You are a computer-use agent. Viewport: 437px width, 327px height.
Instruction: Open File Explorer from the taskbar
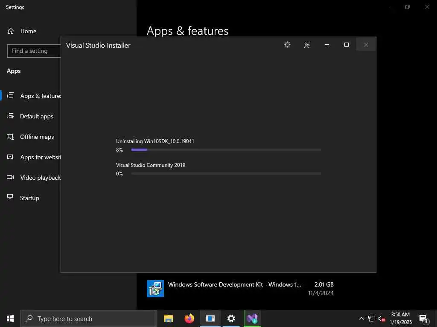point(168,318)
